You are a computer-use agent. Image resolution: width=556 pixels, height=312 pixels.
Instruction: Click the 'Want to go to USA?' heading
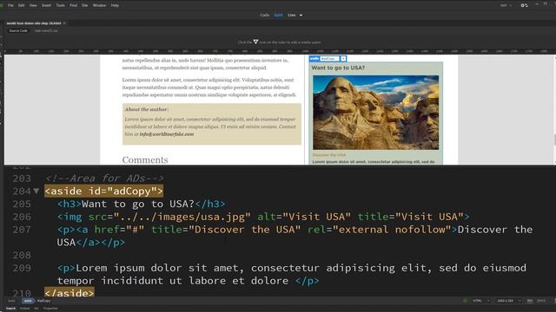coord(338,68)
